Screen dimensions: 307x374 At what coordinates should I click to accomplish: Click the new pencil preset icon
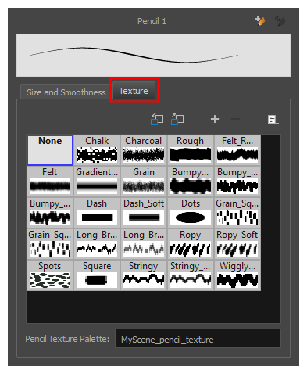260,21
